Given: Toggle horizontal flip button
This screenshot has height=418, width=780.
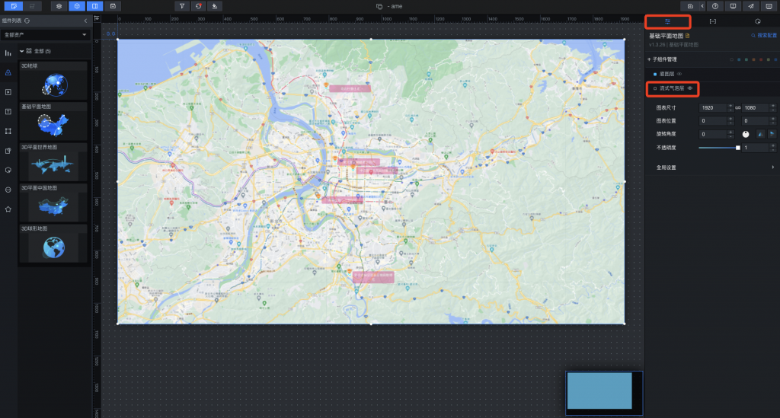Looking at the screenshot, I should (x=761, y=134).
